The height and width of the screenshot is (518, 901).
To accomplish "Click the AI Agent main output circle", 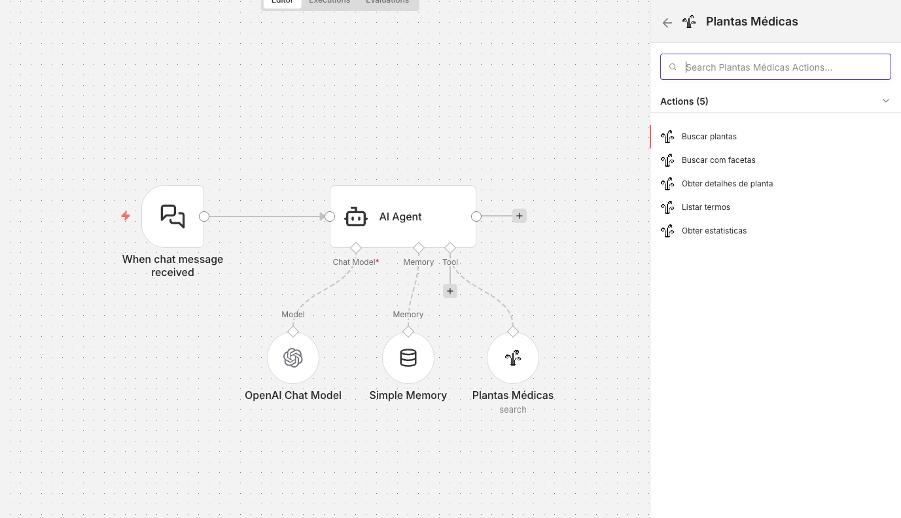I will [476, 216].
